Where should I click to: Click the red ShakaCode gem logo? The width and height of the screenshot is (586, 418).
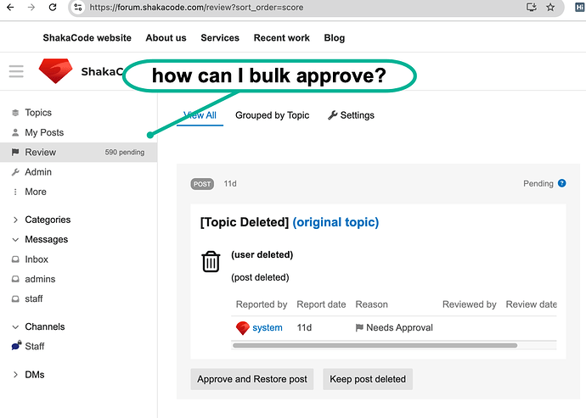pyautogui.click(x=56, y=71)
